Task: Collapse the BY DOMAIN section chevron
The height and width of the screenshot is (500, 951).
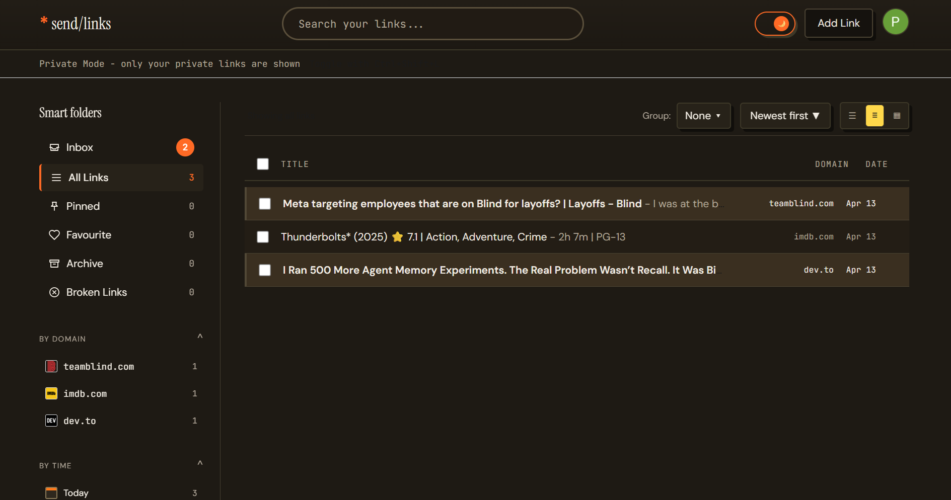Action: (x=200, y=337)
